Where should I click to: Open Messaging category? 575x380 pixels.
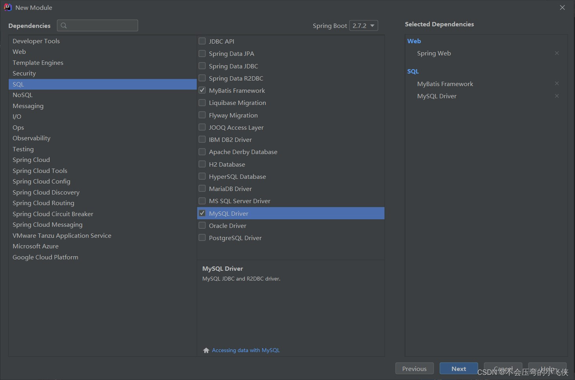point(103,106)
